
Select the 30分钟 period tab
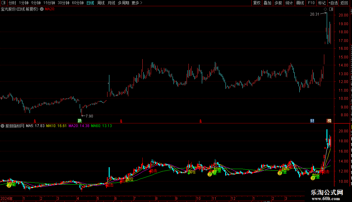[64, 3]
